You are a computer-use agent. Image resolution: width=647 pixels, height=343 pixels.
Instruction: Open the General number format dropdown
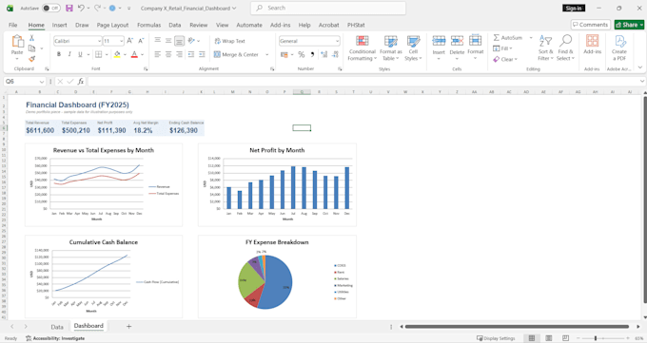(337, 41)
